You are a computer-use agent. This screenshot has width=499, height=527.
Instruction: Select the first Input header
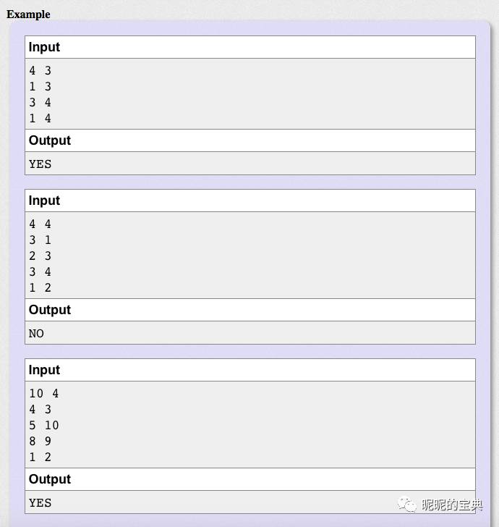pyautogui.click(x=44, y=47)
